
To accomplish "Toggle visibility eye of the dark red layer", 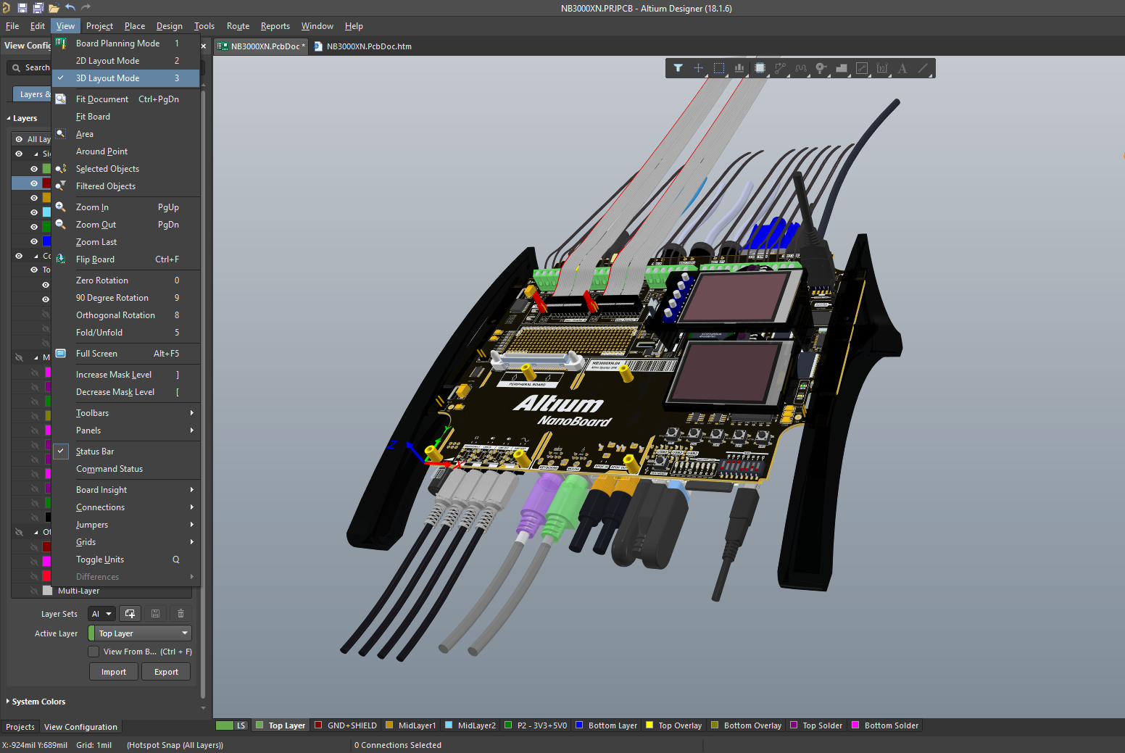I will 33,183.
